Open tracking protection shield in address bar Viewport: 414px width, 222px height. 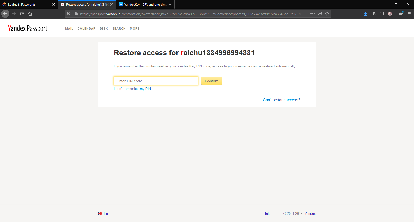69,14
